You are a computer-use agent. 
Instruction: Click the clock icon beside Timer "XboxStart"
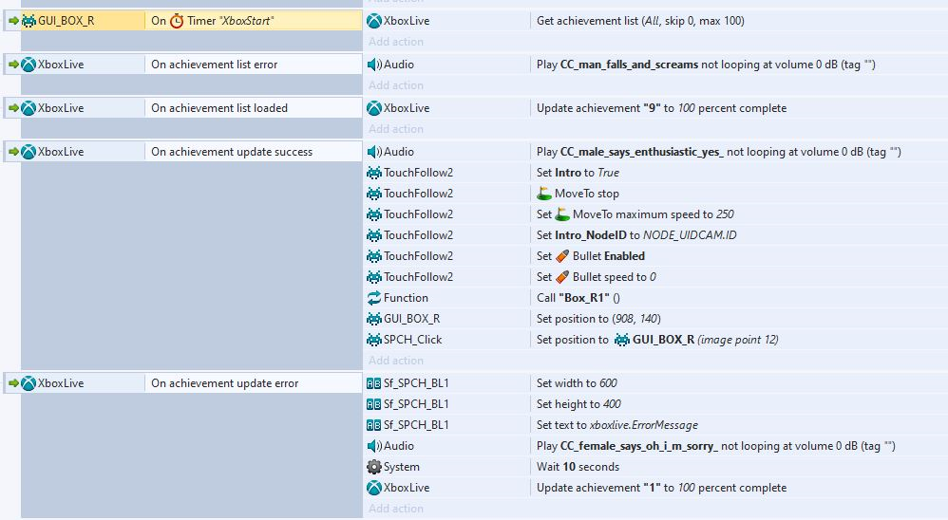(177, 21)
